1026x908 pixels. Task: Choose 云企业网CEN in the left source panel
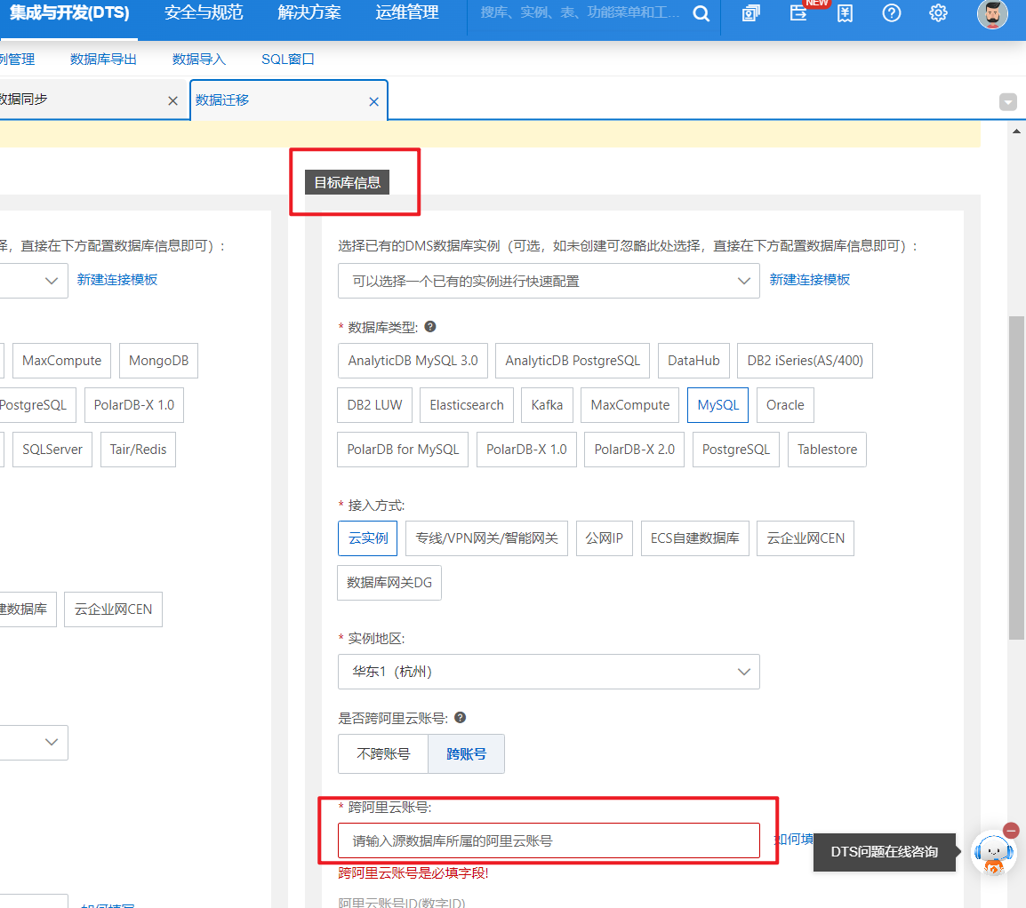point(113,609)
